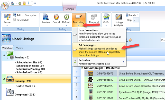This screenshot has height=100, width=165.
Task: Click Add to Description
Action: coord(25,15)
